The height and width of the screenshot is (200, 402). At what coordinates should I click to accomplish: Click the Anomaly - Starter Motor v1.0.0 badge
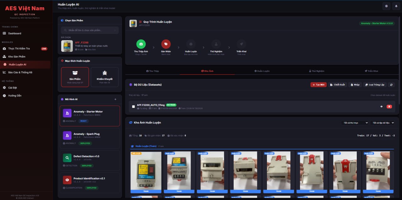click(377, 23)
